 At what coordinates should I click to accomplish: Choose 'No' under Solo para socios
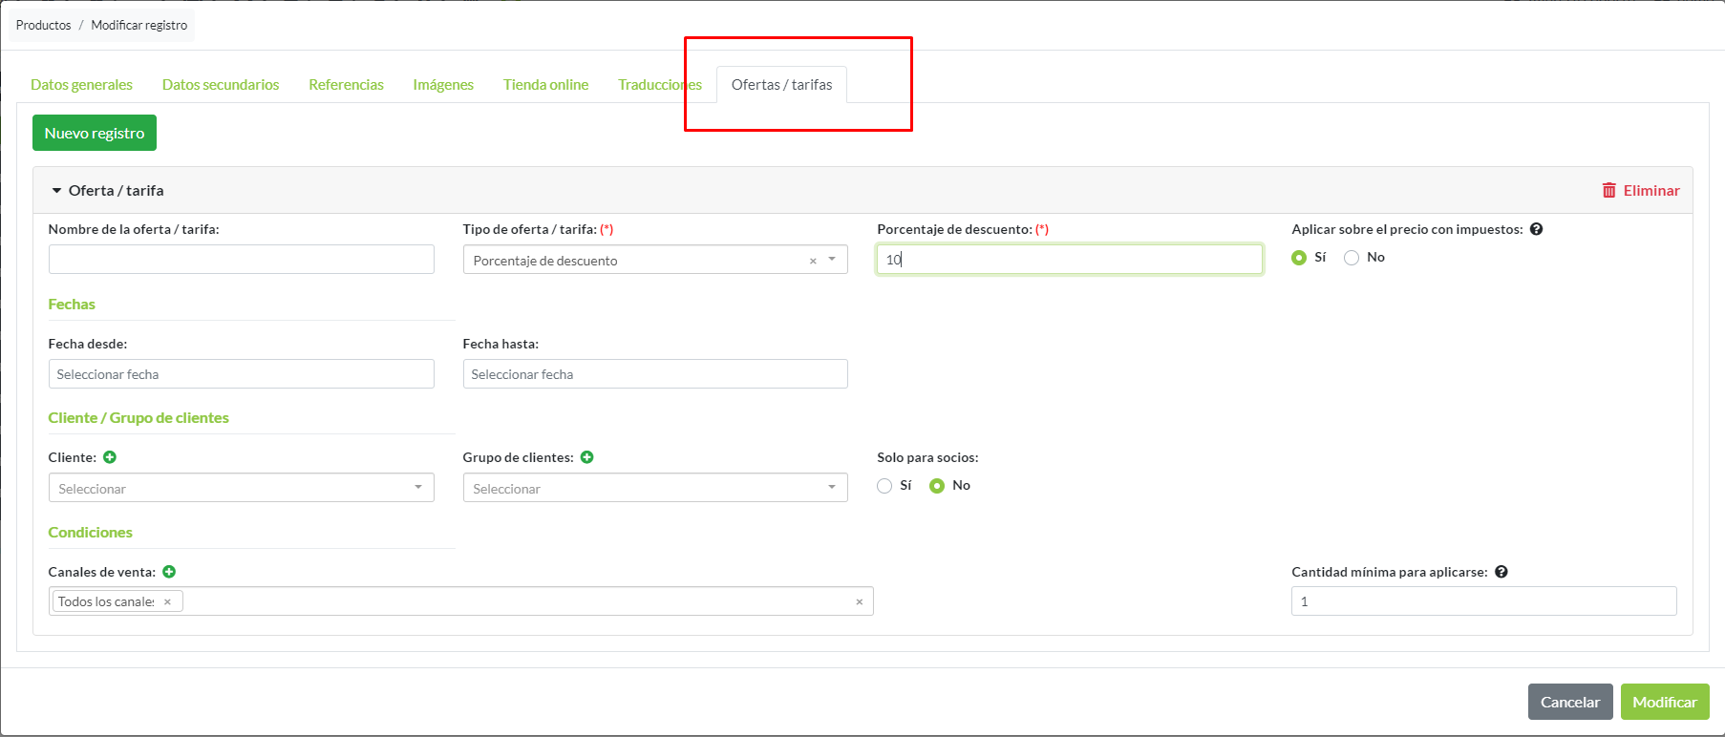937,486
